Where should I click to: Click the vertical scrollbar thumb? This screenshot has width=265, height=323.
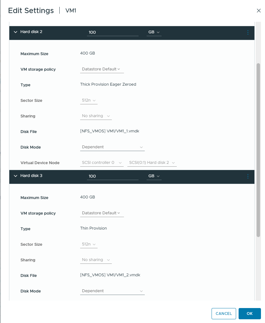[x=258, y=150]
